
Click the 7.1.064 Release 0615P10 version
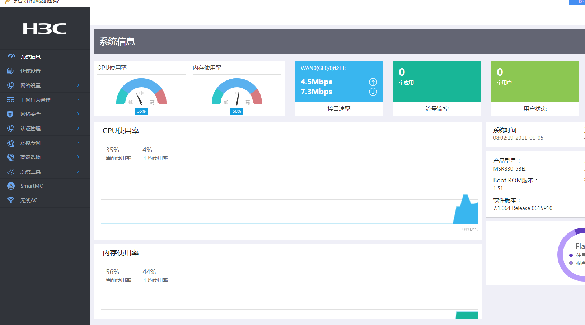pos(523,208)
